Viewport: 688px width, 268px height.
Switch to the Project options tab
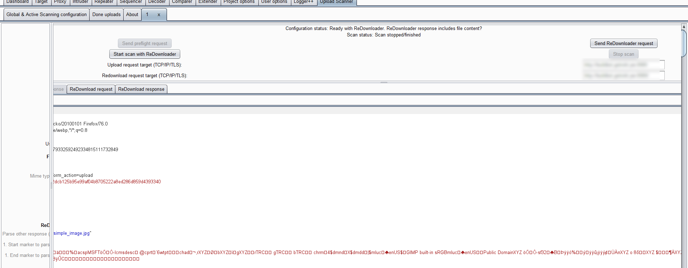239,2
